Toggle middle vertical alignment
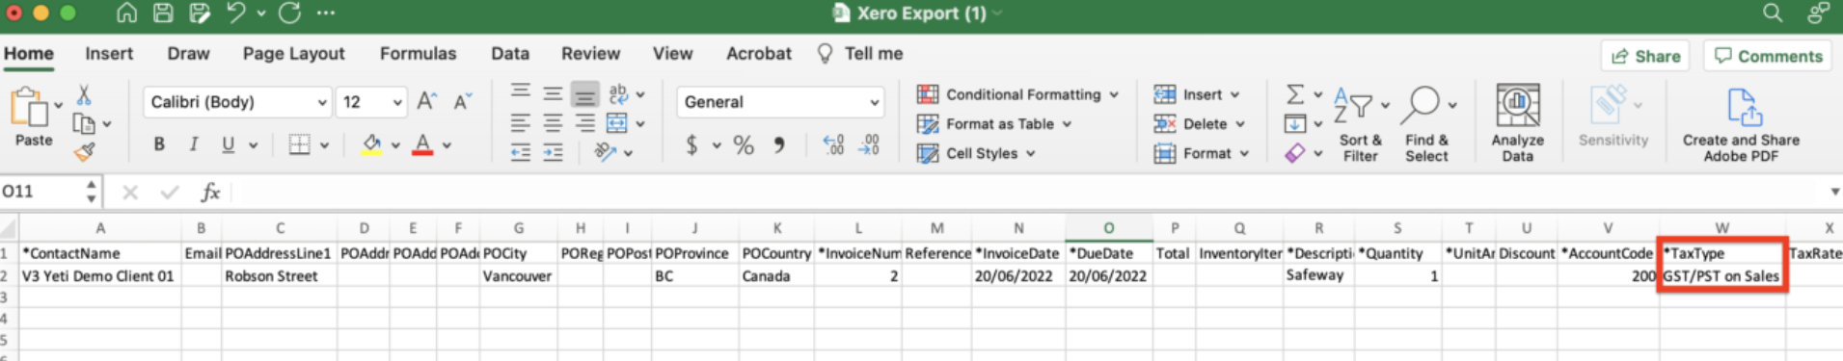1843x361 pixels. (x=553, y=93)
